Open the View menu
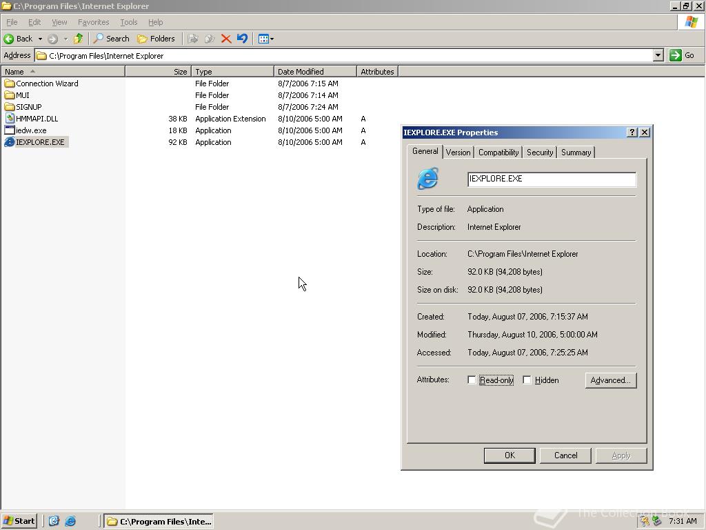The height and width of the screenshot is (530, 706). tap(59, 22)
